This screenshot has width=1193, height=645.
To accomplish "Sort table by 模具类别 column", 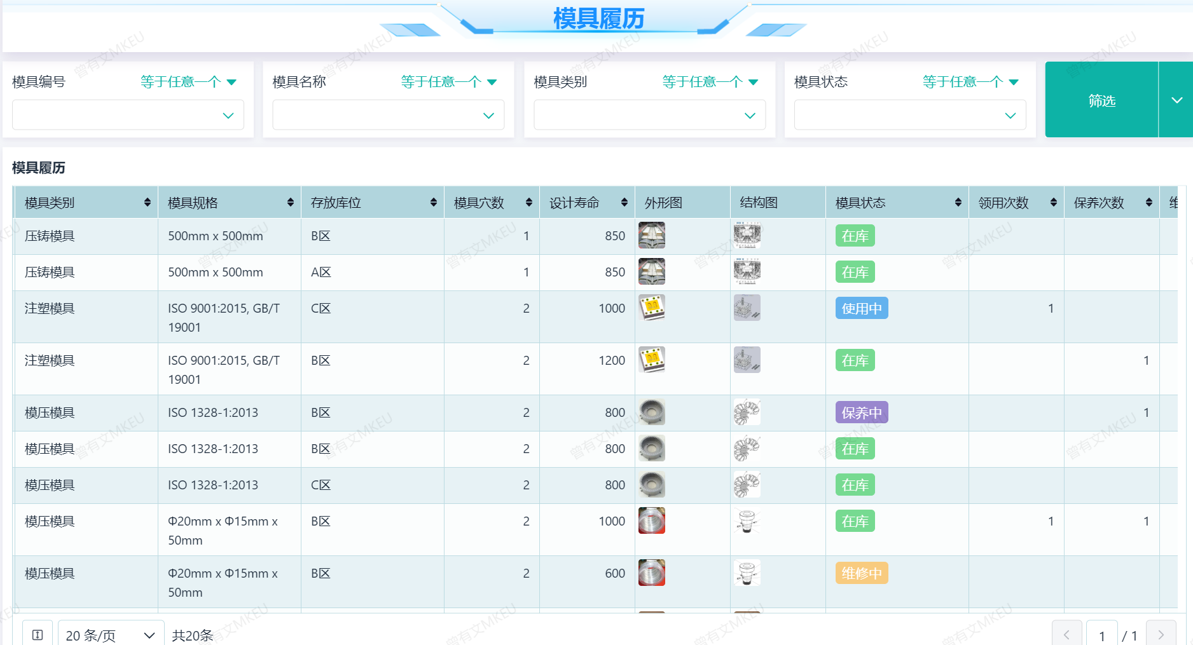I will point(148,202).
